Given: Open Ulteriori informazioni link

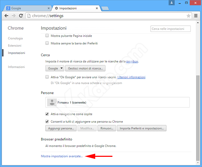Looking at the screenshot, I should click(131, 77).
